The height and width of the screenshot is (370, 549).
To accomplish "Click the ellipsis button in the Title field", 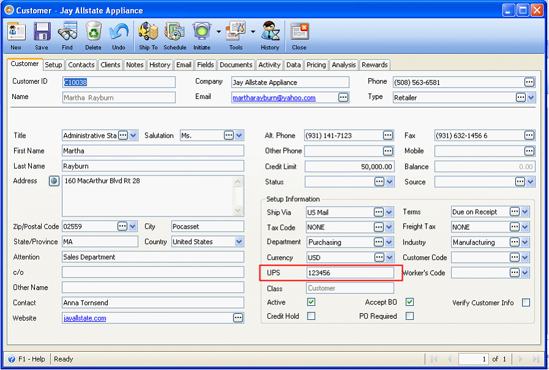I will click(123, 136).
